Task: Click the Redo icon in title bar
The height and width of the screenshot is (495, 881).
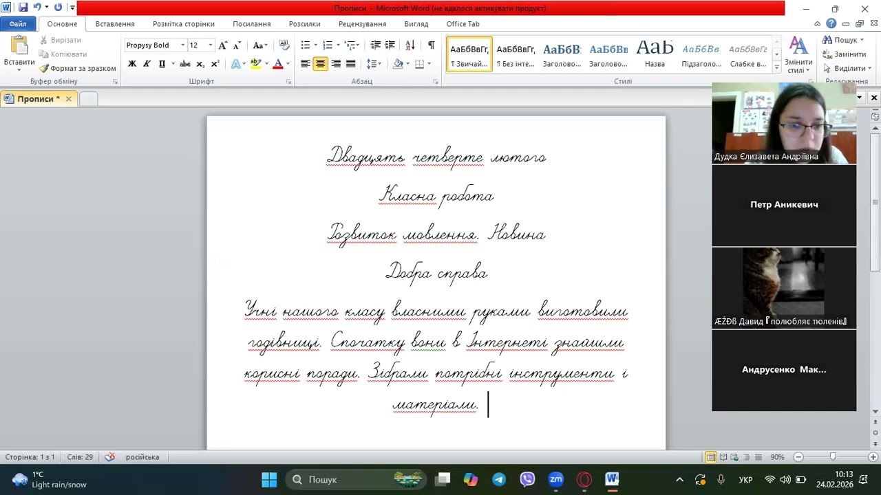Action: point(58,8)
